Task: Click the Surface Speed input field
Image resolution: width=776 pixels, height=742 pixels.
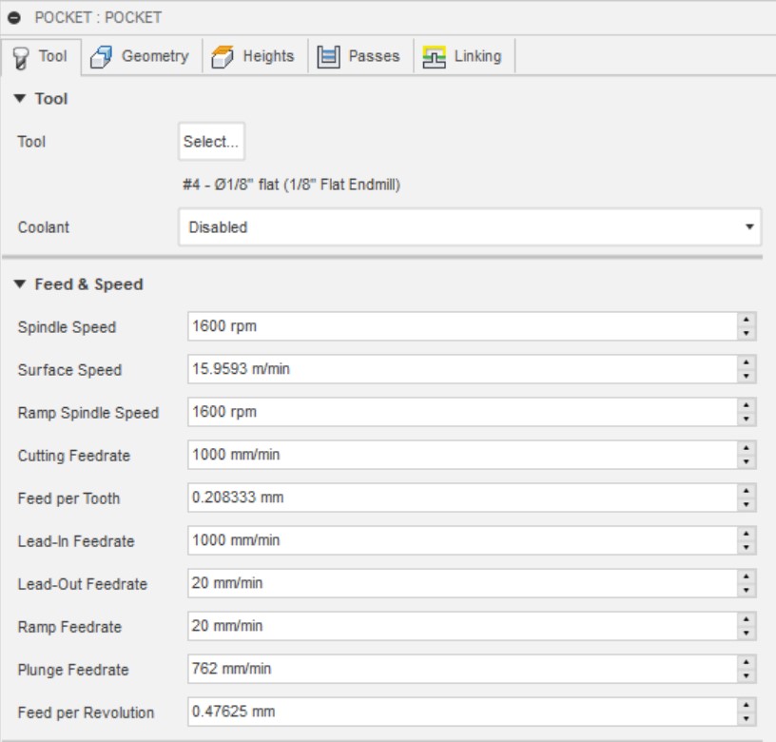Action: [462, 369]
